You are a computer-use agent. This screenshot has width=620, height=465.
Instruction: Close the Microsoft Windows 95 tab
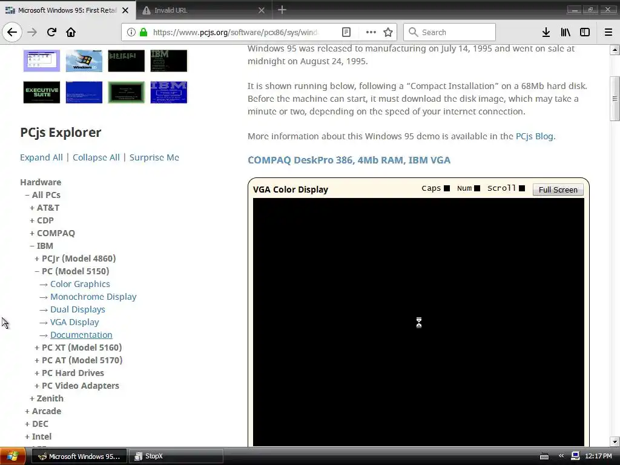tap(125, 10)
